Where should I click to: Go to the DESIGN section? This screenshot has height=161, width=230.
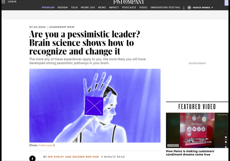(x=63, y=7)
